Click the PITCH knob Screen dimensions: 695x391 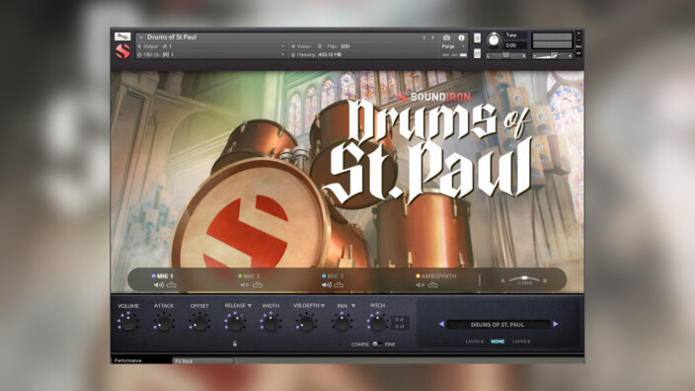click(x=377, y=322)
